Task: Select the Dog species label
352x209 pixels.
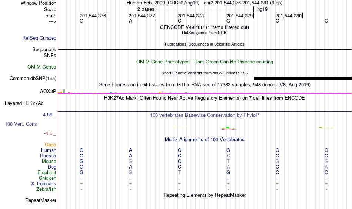Action: coord(52,167)
